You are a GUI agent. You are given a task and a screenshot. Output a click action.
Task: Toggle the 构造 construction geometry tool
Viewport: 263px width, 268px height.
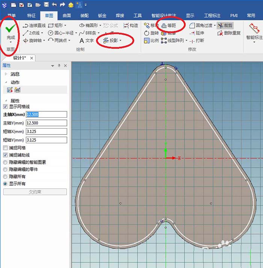pyautogui.click(x=131, y=26)
